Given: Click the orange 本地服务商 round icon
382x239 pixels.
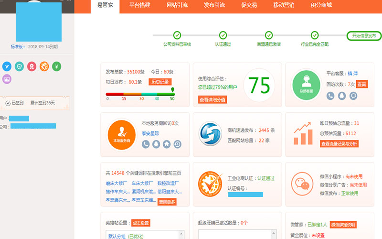Looking at the screenshot, I should coord(121,134).
